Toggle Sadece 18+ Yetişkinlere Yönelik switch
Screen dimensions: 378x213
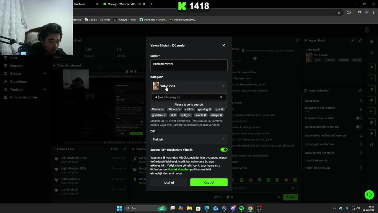[x=224, y=150]
